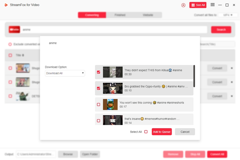This screenshot has height=160, width=240.
Task: Click the StreamFox logo icon
Action: [6, 5]
